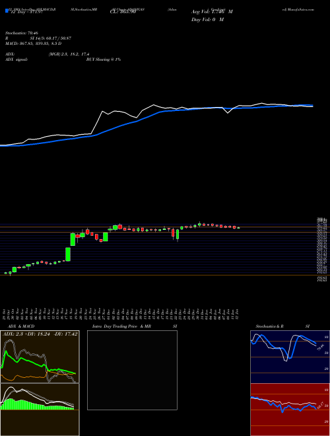
Task: Click the Stochastics & RSI panel title
Action: coord(282,326)
